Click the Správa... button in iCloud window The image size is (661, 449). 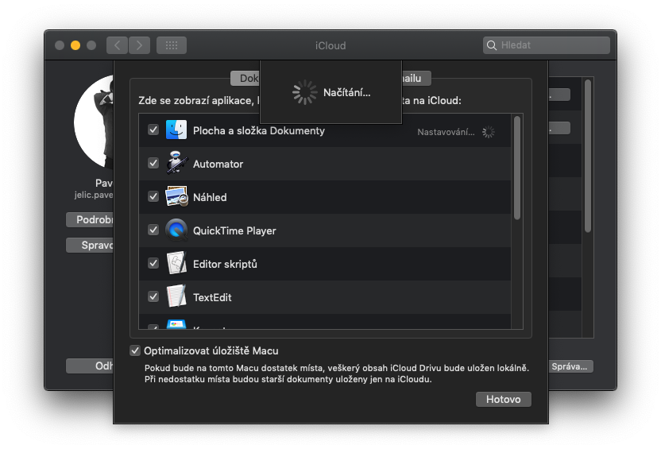tap(570, 366)
